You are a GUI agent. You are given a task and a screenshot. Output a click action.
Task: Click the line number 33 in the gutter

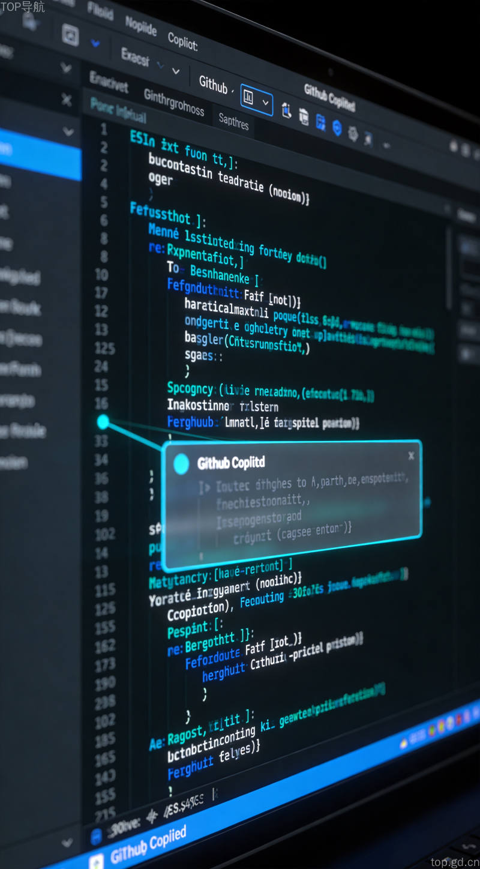pos(101,442)
